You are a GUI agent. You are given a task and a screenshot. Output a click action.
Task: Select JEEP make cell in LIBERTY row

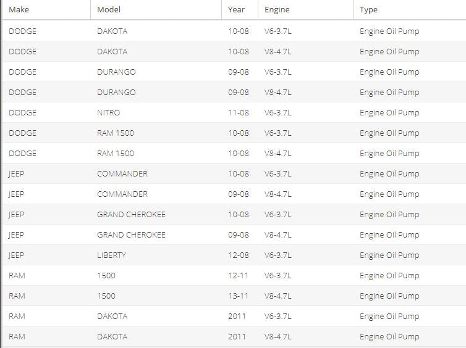click(16, 255)
